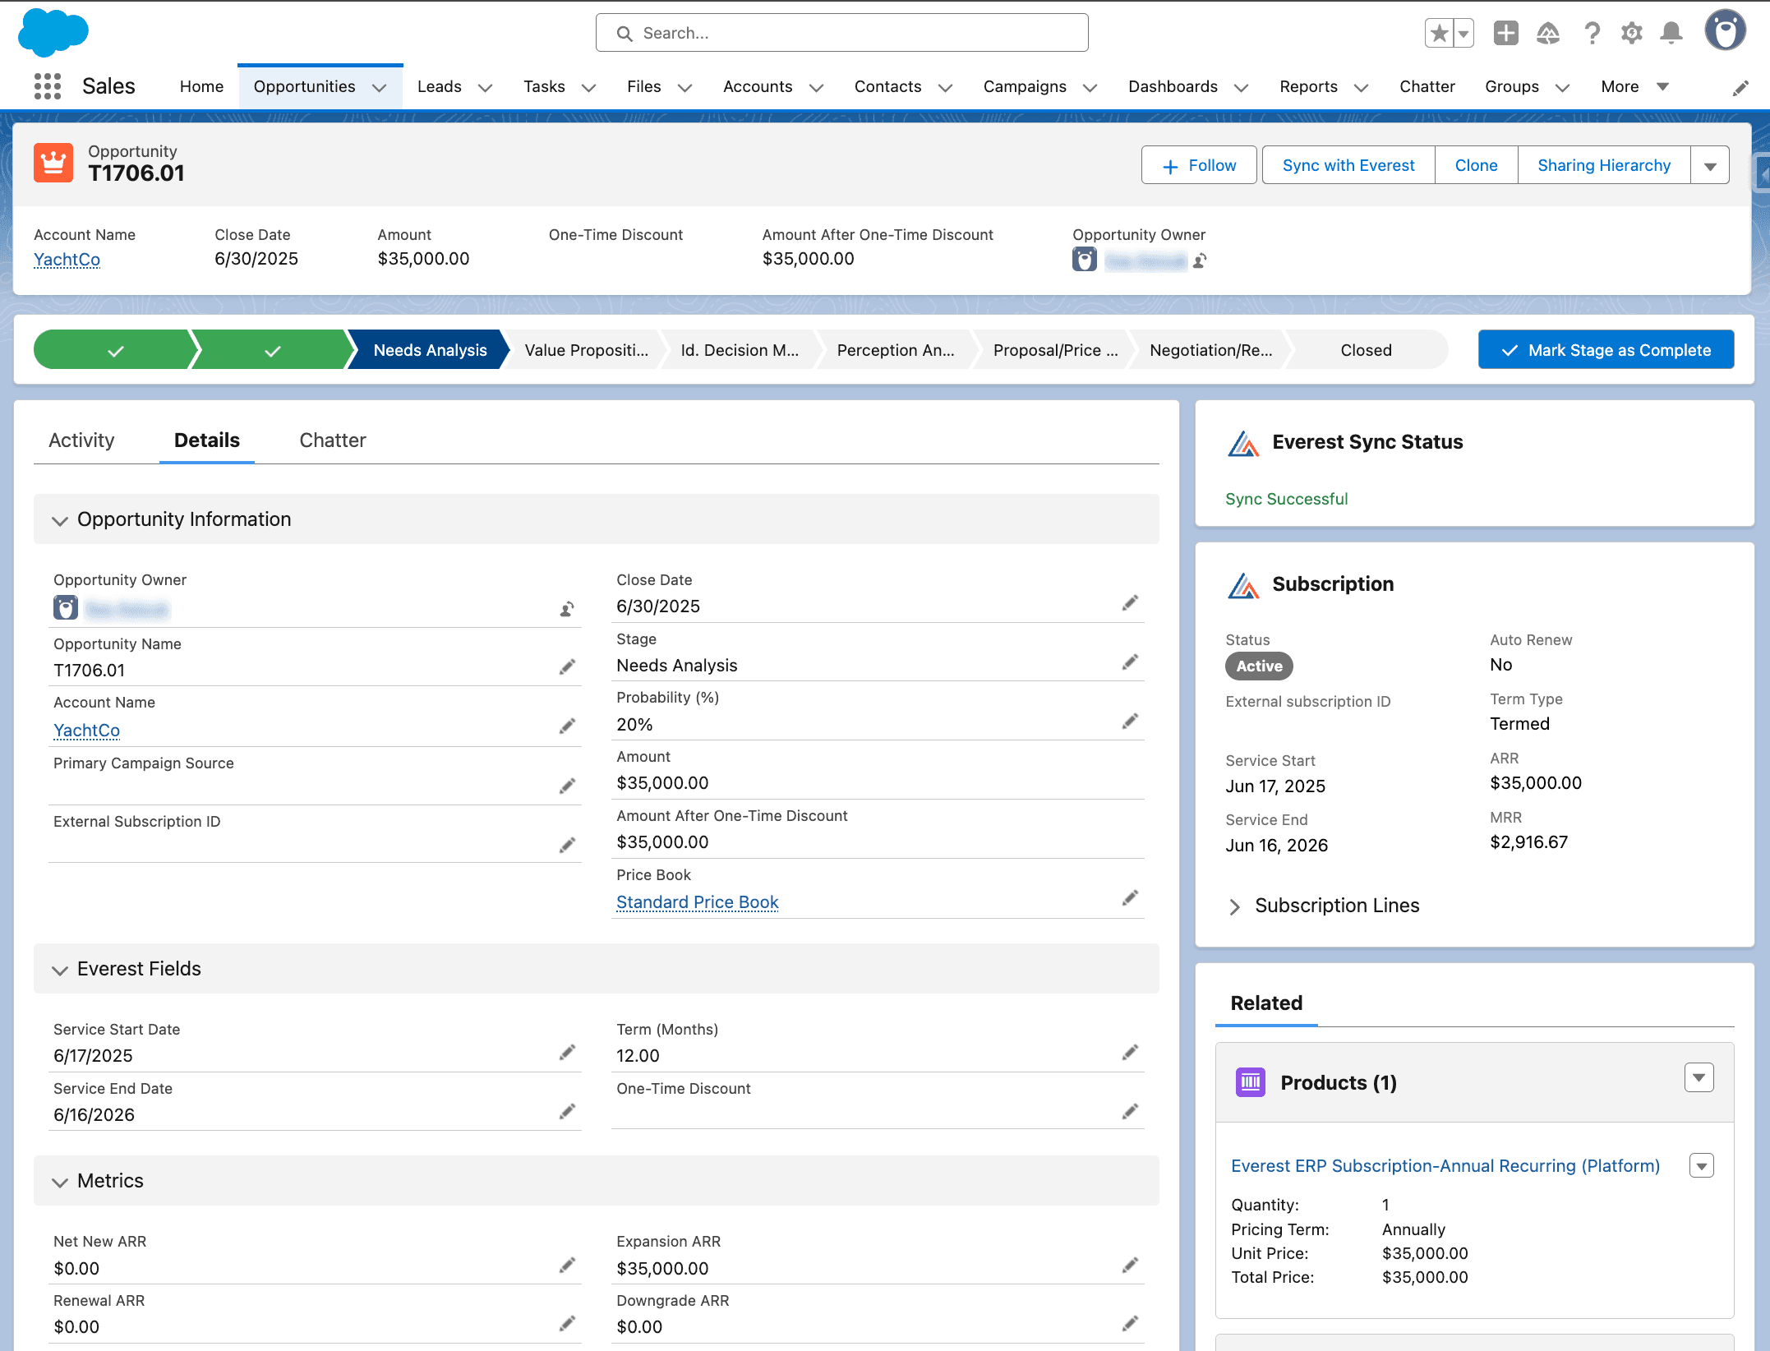The image size is (1770, 1351).
Task: Open the Products related list dropdown
Action: (1699, 1077)
